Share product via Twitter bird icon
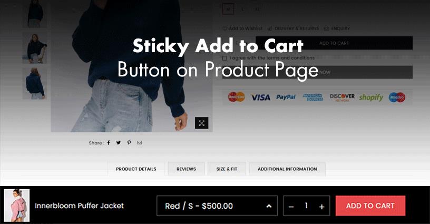Viewport: 430px width, 224px height. (x=119, y=143)
